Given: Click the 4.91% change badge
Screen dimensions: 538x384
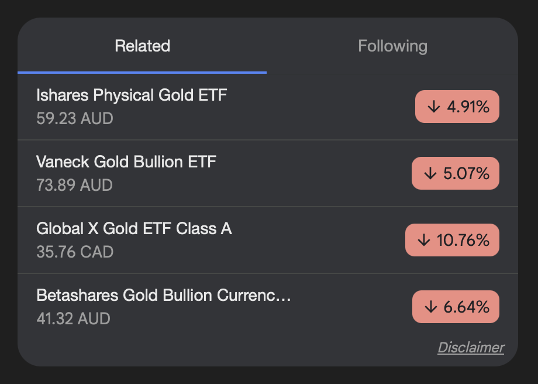Looking at the screenshot, I should pos(457,107).
